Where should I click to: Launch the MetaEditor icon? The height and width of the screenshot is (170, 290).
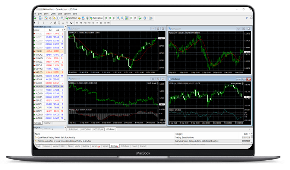pos(79,18)
